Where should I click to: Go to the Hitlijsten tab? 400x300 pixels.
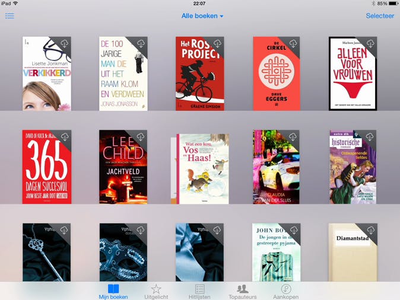(x=199, y=292)
